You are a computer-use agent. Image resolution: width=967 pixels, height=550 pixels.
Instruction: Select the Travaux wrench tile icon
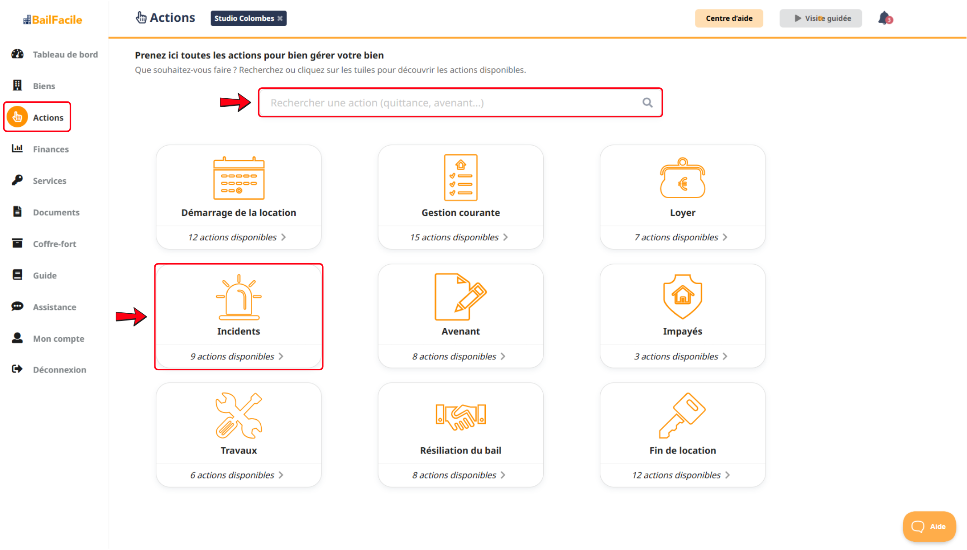[x=239, y=415]
